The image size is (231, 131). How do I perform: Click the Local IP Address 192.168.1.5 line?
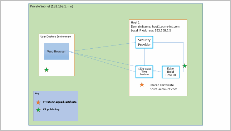pyautogui.click(x=151, y=30)
